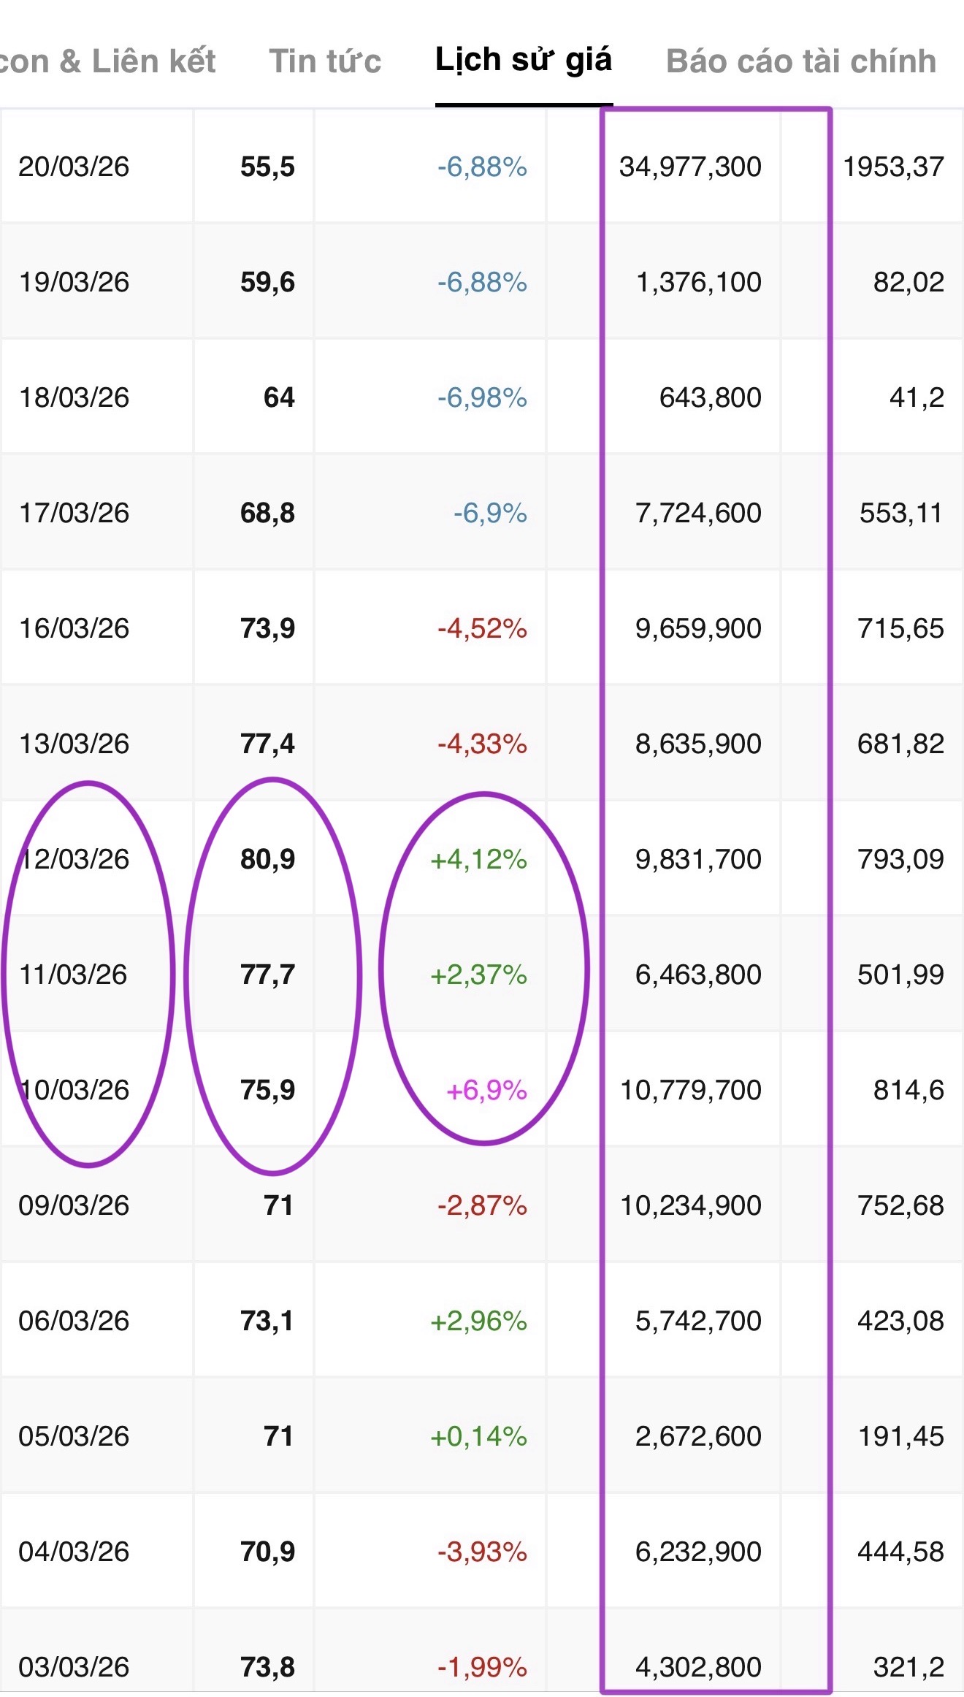Screen dimensions: 964x1697
Task: Select volume 34,977,300 in the table
Action: pyautogui.click(x=690, y=167)
